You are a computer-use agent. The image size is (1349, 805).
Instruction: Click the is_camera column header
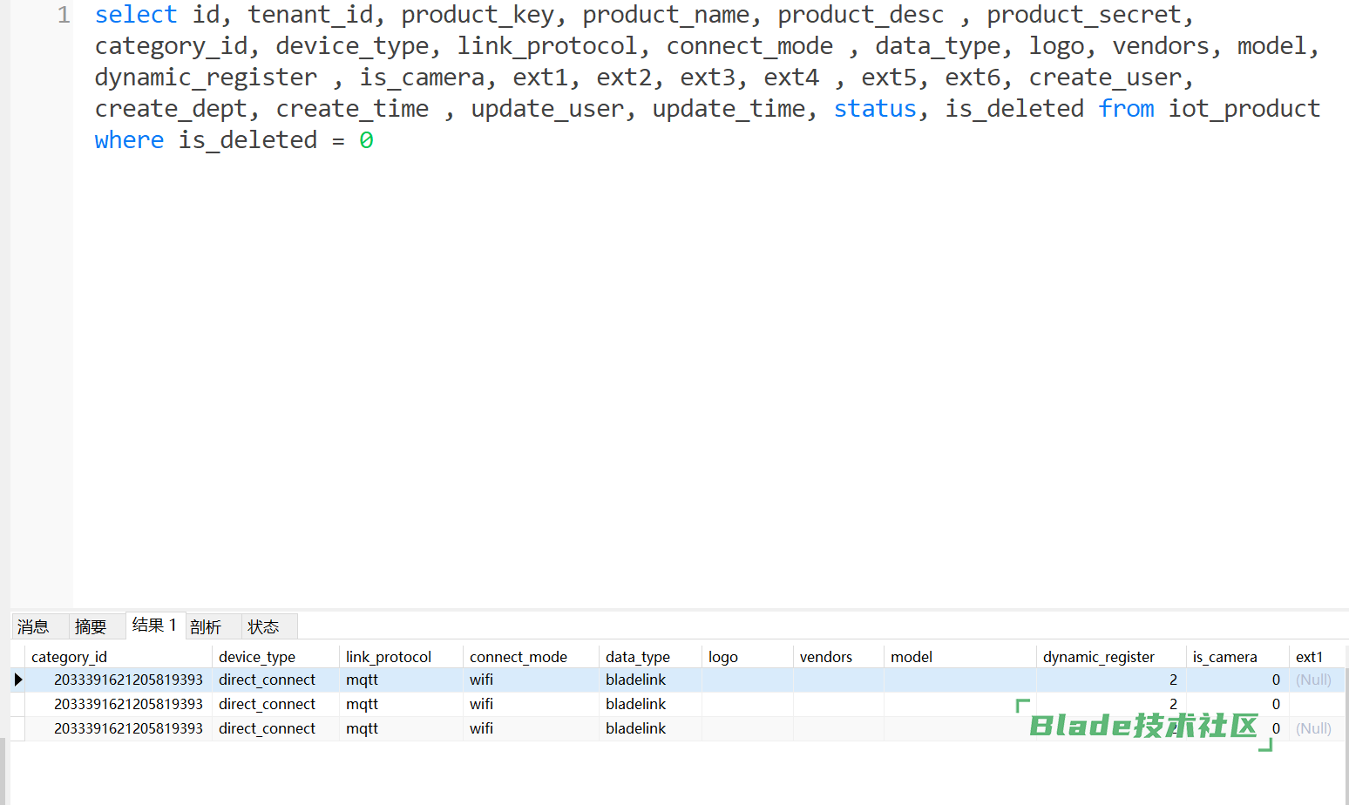(x=1224, y=657)
